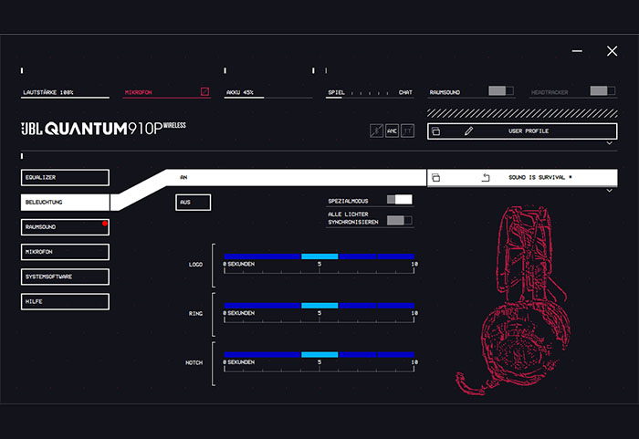Click the JBL Quantum 910P logo

pos(103,128)
